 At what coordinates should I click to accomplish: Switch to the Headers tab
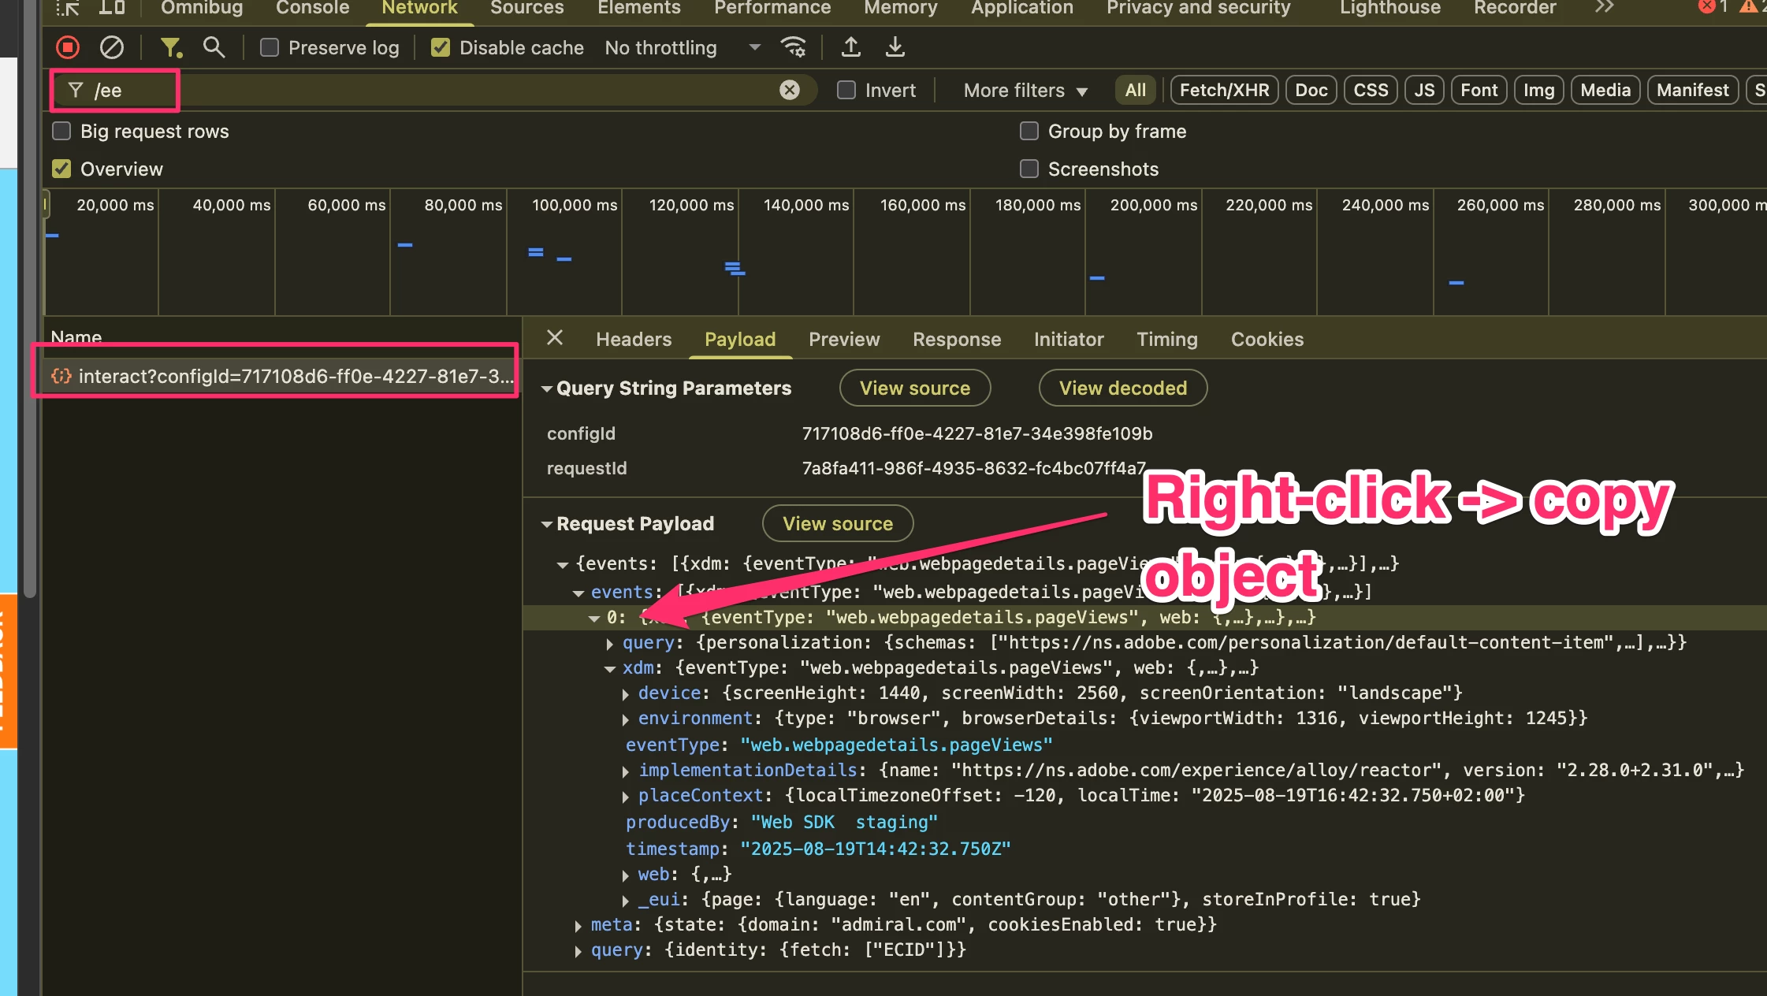(634, 339)
